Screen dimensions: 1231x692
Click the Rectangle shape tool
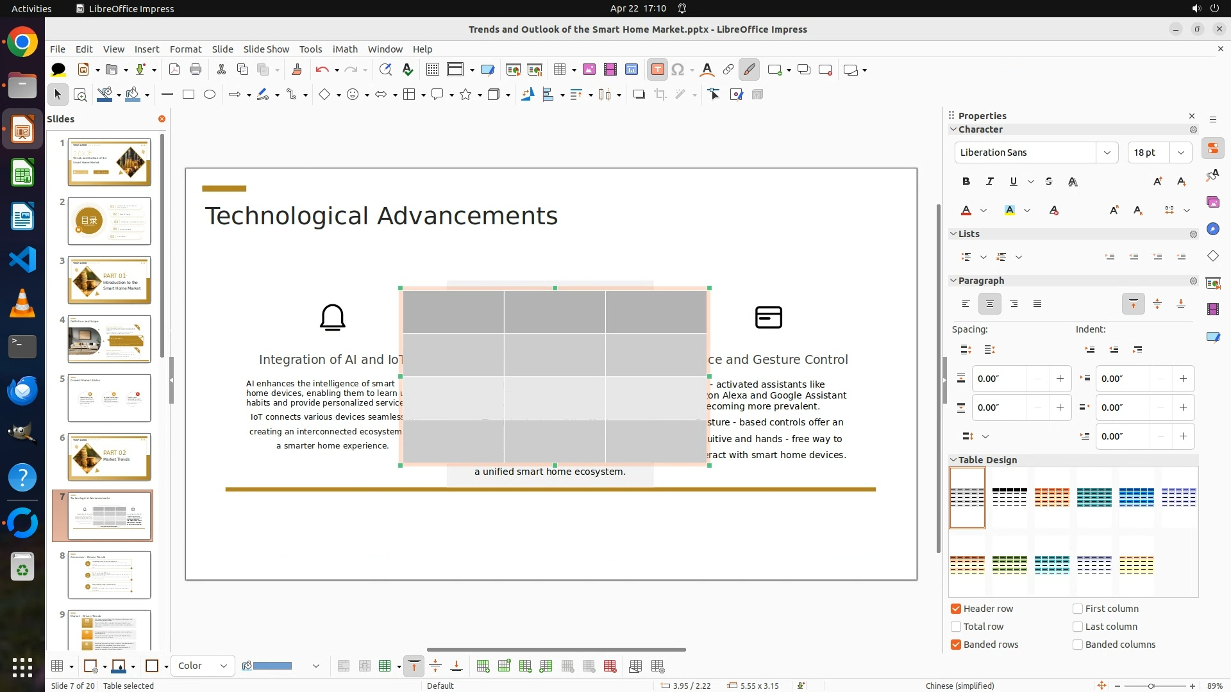(x=188, y=95)
